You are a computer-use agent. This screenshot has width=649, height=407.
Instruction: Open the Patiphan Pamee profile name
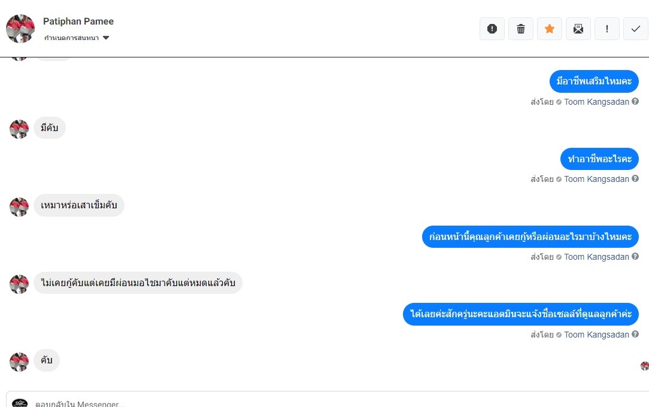click(78, 22)
